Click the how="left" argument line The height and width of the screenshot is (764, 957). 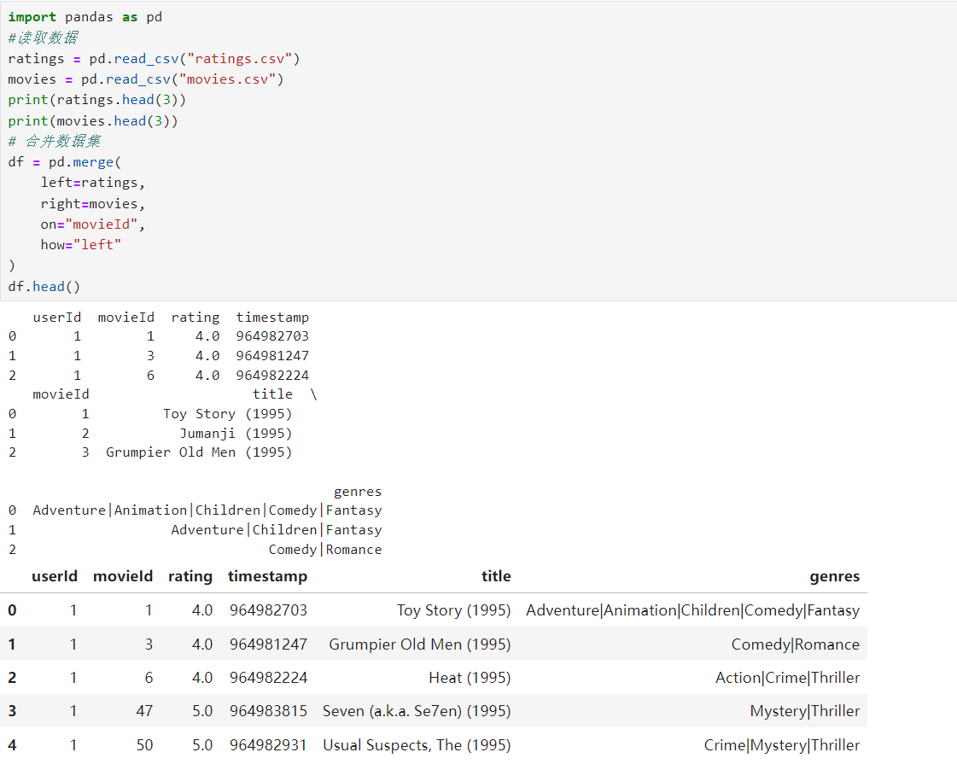click(80, 245)
